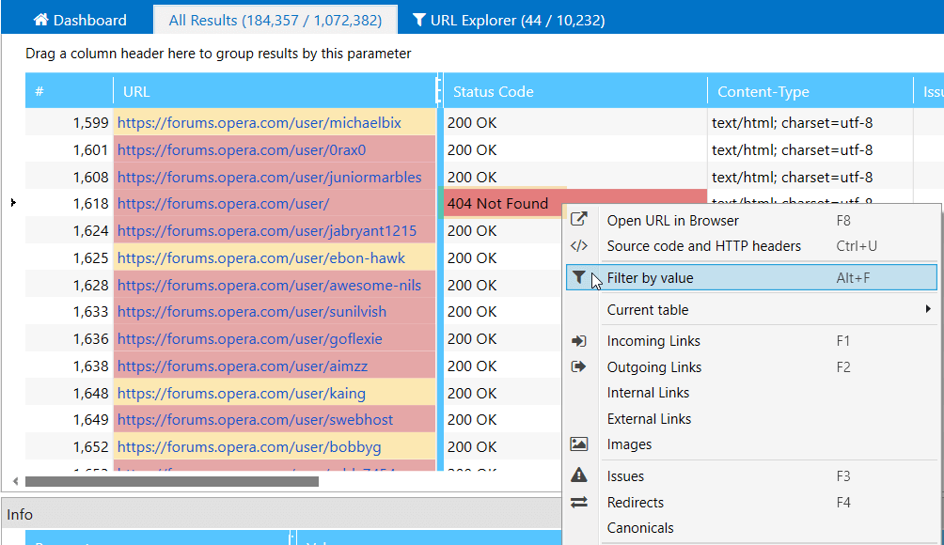Open the jabryant1215 user URL link
The height and width of the screenshot is (545, 944).
tap(267, 230)
